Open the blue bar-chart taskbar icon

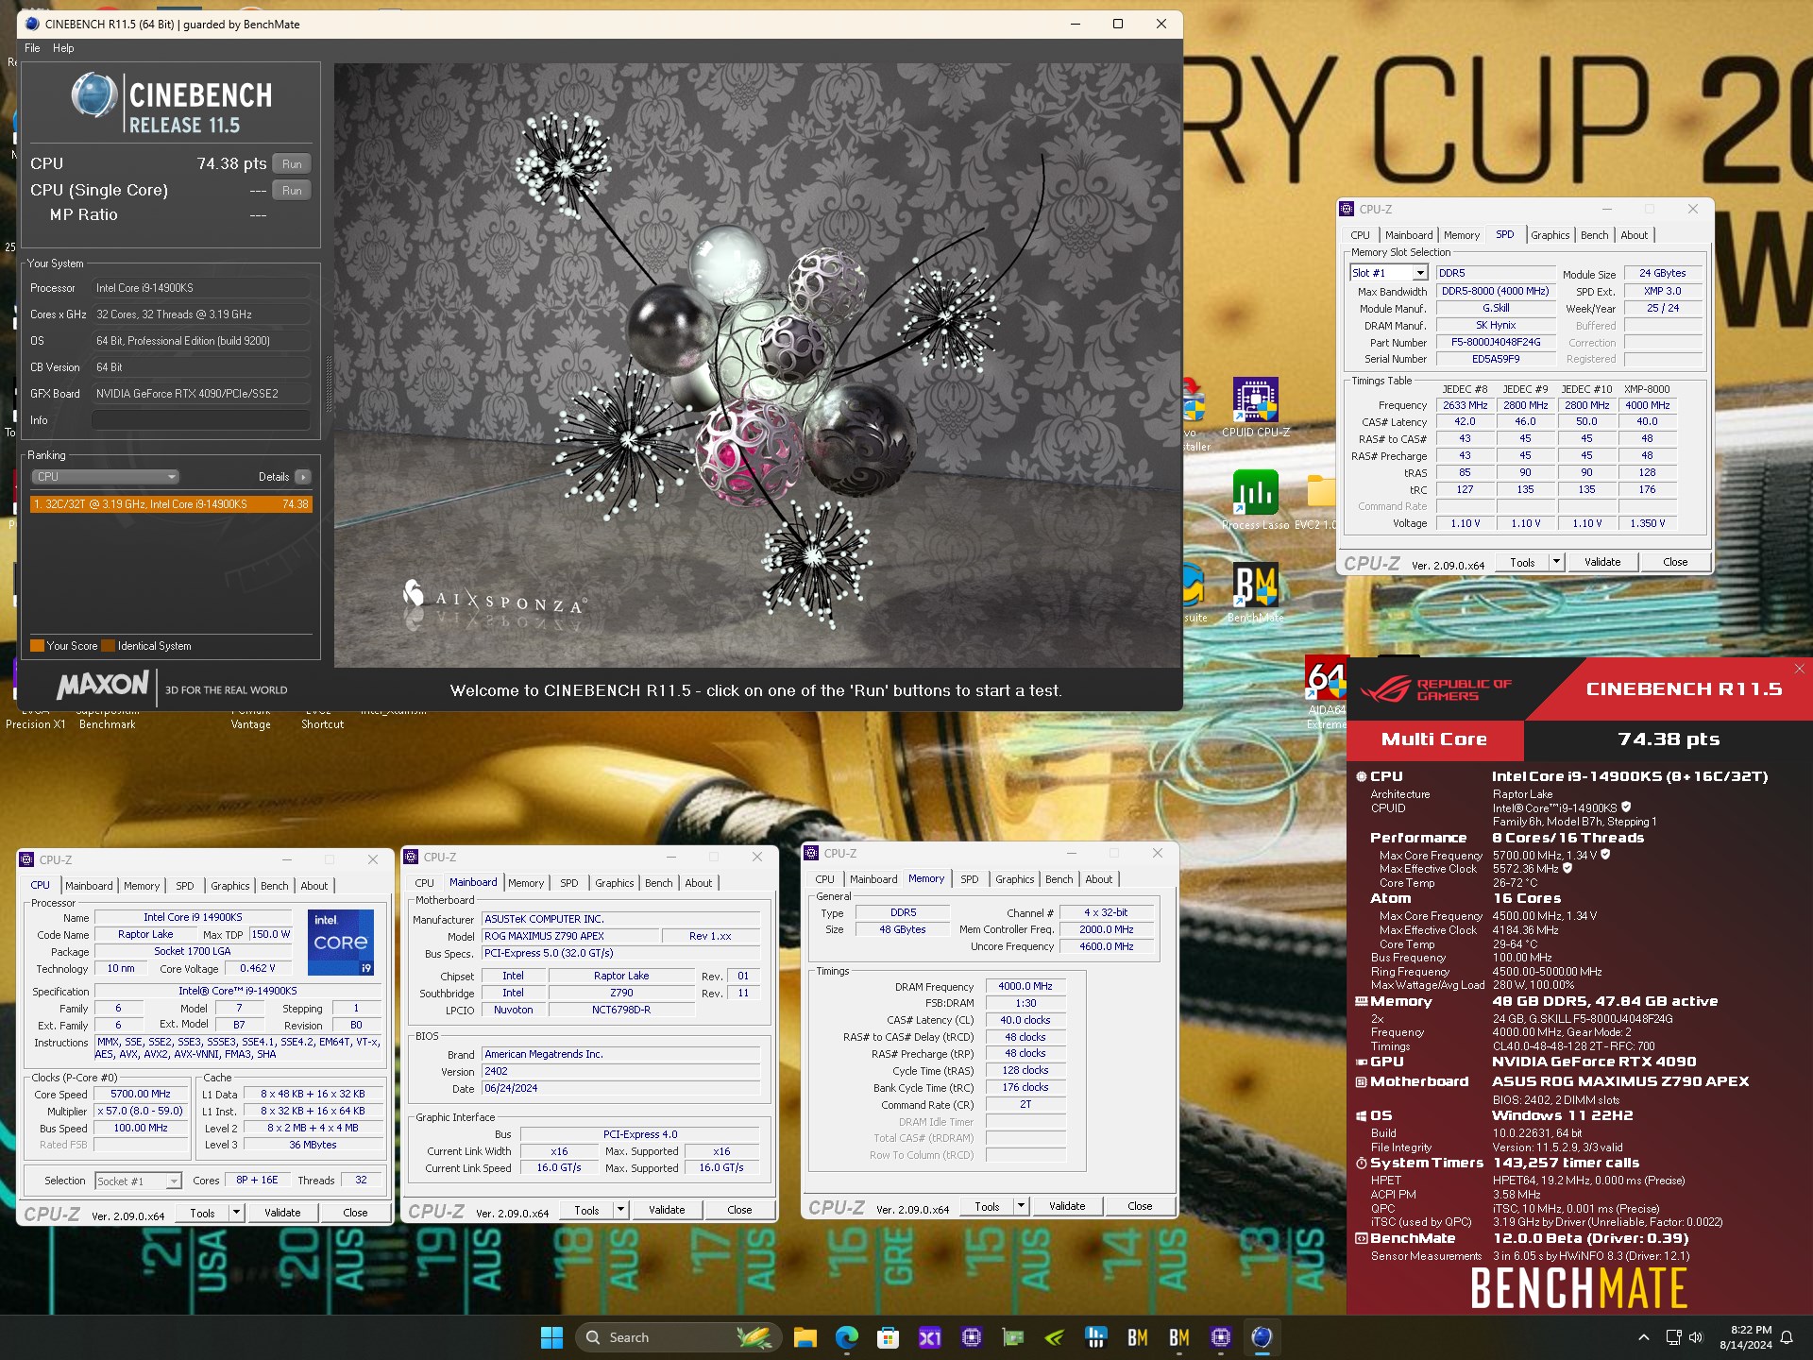point(1096,1337)
